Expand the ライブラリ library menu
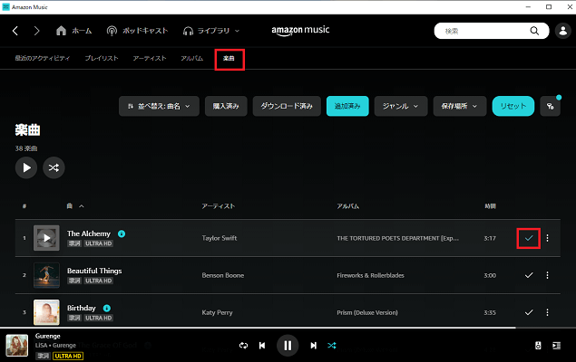Image resolution: width=576 pixels, height=362 pixels. 211,31
